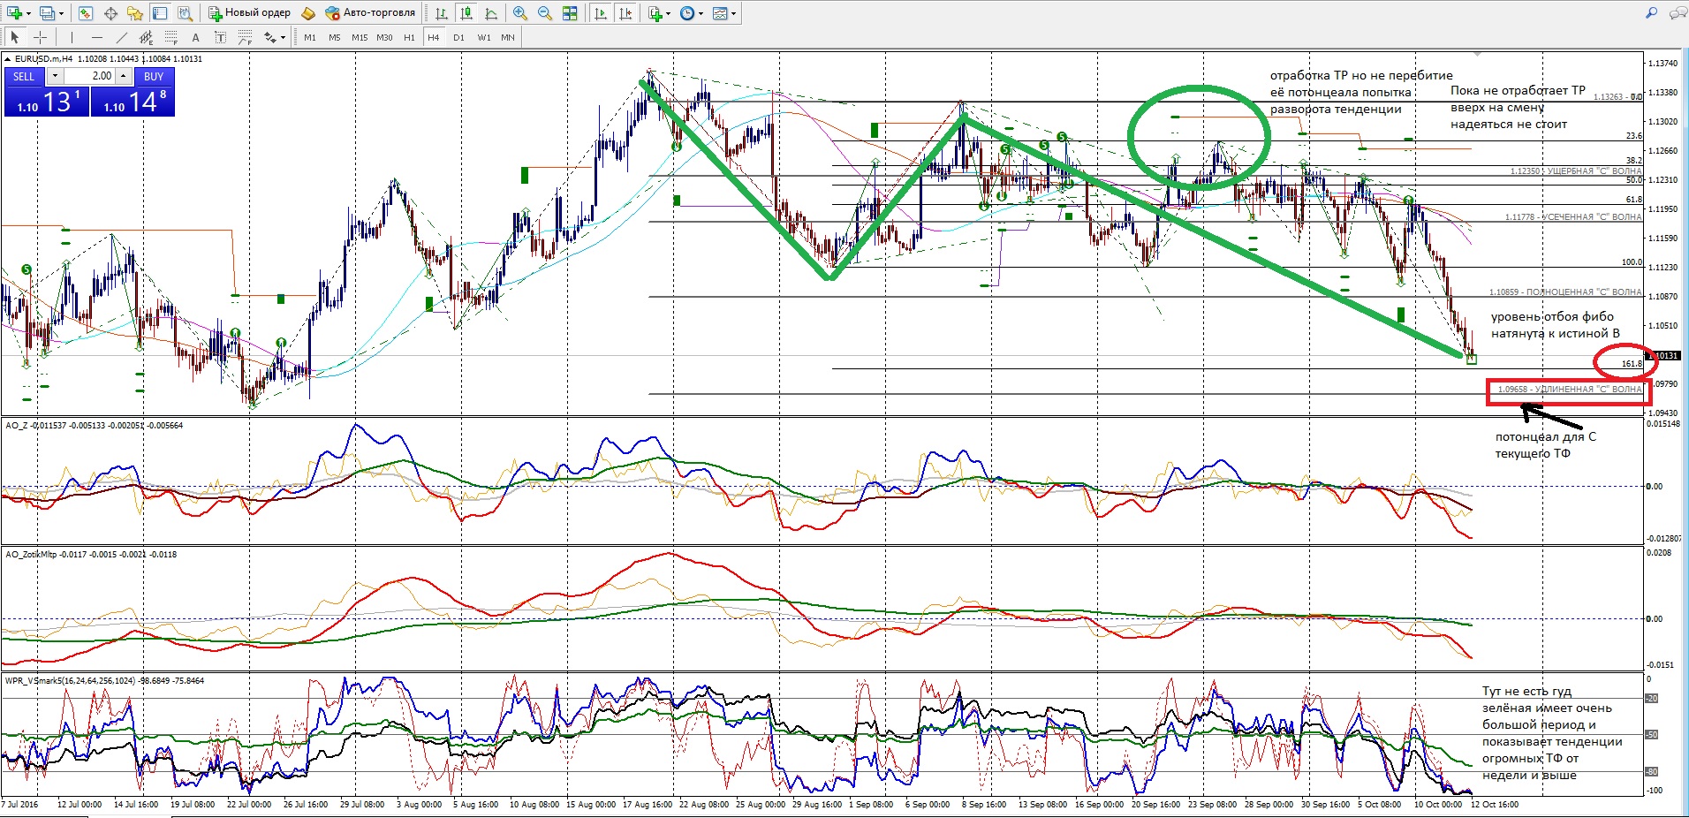The height and width of the screenshot is (818, 1689).
Task: Click the buy price 1.10 14 tile
Action: [133, 101]
